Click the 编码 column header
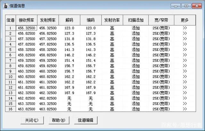This screenshot has width=205, height=131. 91,20
